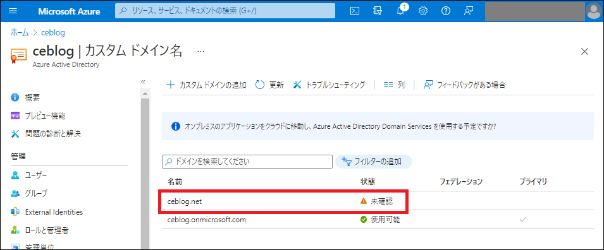Open the more options ellipsis beside title

point(200,51)
